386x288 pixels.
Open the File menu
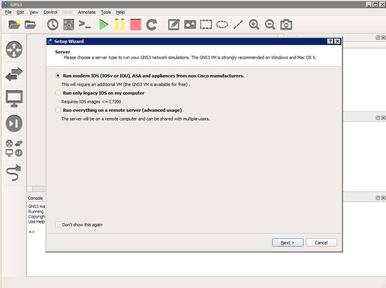[8, 12]
